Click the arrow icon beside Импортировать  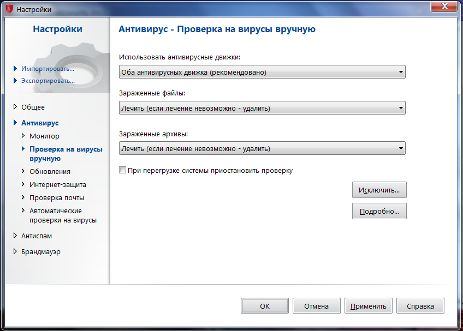coord(15,69)
